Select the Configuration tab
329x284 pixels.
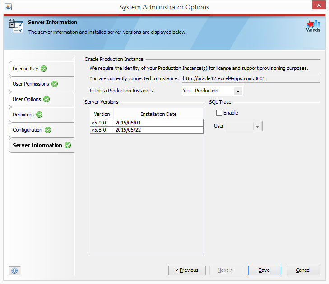tap(42, 130)
